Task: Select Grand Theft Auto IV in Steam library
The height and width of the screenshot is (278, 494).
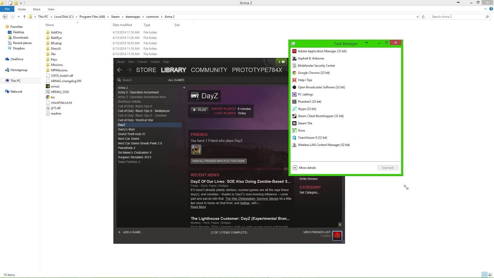Action: 132,134
